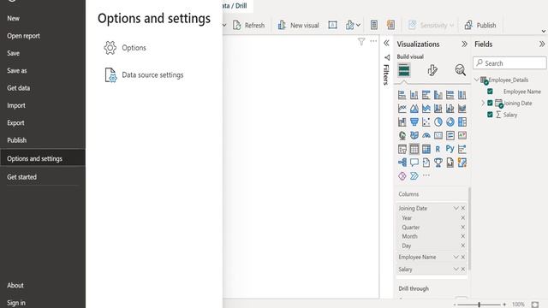This screenshot has width=548, height=308.
Task: Uncheck the Employee Name field checkbox
Action: coord(490,92)
